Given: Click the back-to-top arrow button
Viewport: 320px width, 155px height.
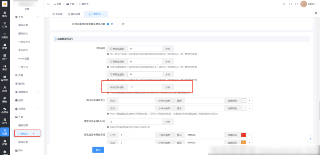Looking at the screenshot, I should pos(310,139).
